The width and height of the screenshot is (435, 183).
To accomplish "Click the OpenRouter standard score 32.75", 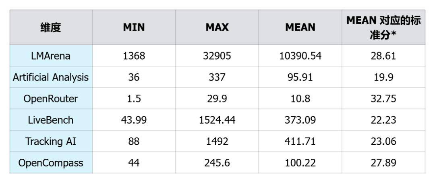I will [x=383, y=99].
